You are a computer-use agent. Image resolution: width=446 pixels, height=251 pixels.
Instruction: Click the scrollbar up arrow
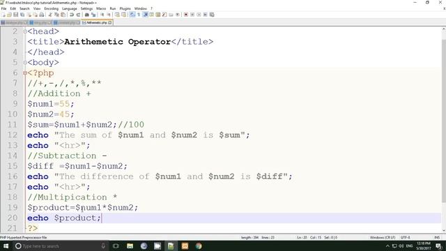(x=443, y=29)
